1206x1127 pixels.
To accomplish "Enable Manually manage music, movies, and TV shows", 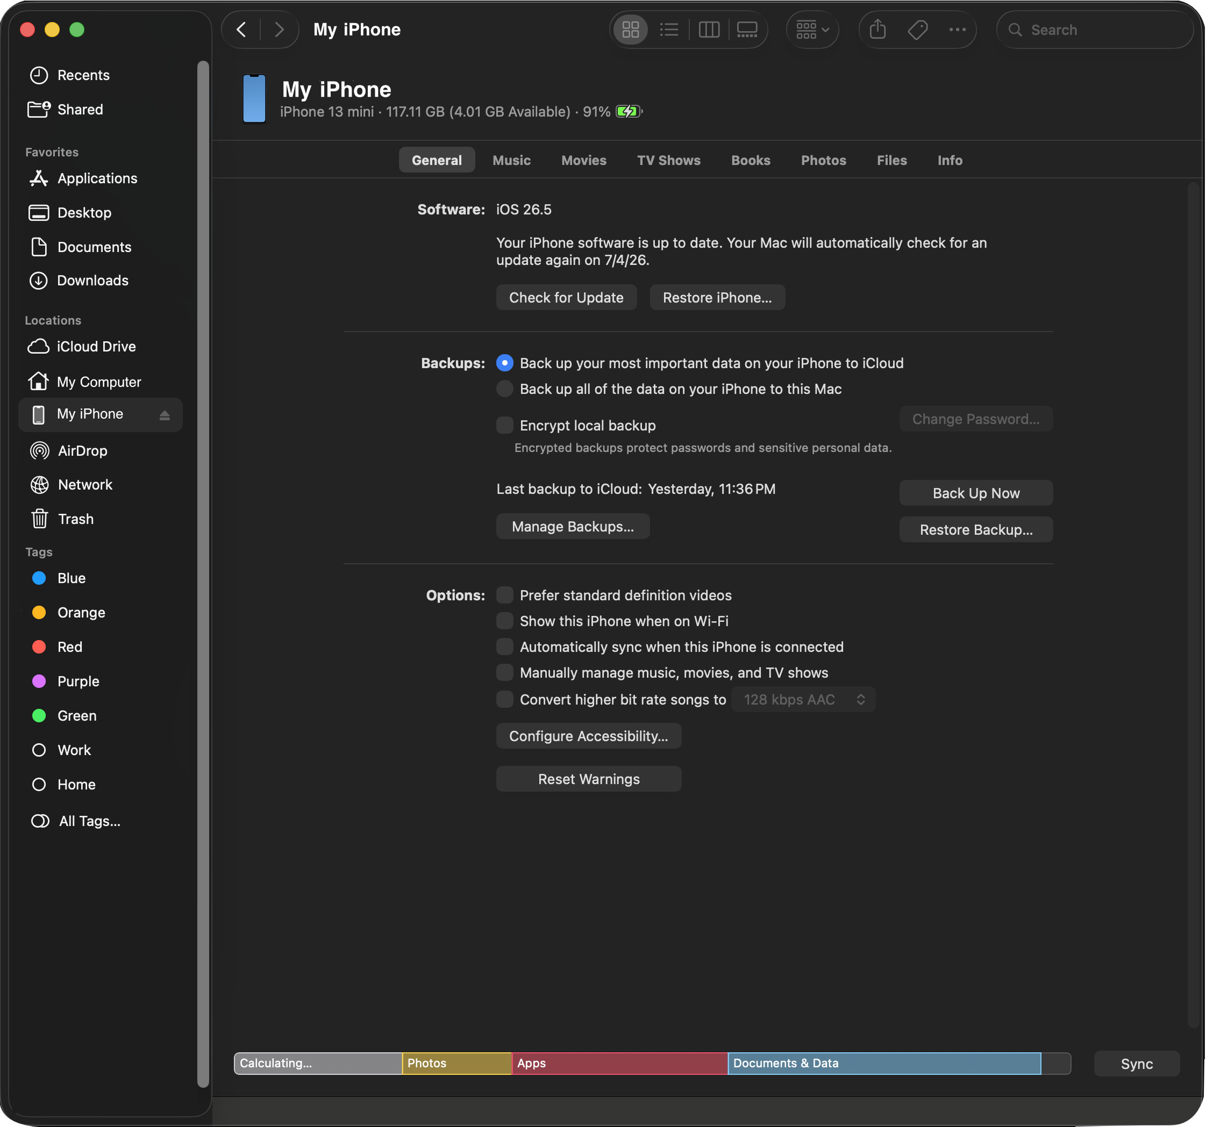I will click(505, 673).
